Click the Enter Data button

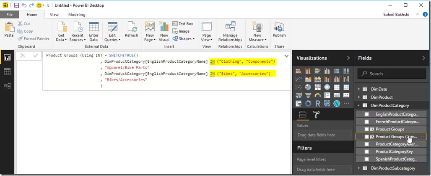(x=94, y=32)
